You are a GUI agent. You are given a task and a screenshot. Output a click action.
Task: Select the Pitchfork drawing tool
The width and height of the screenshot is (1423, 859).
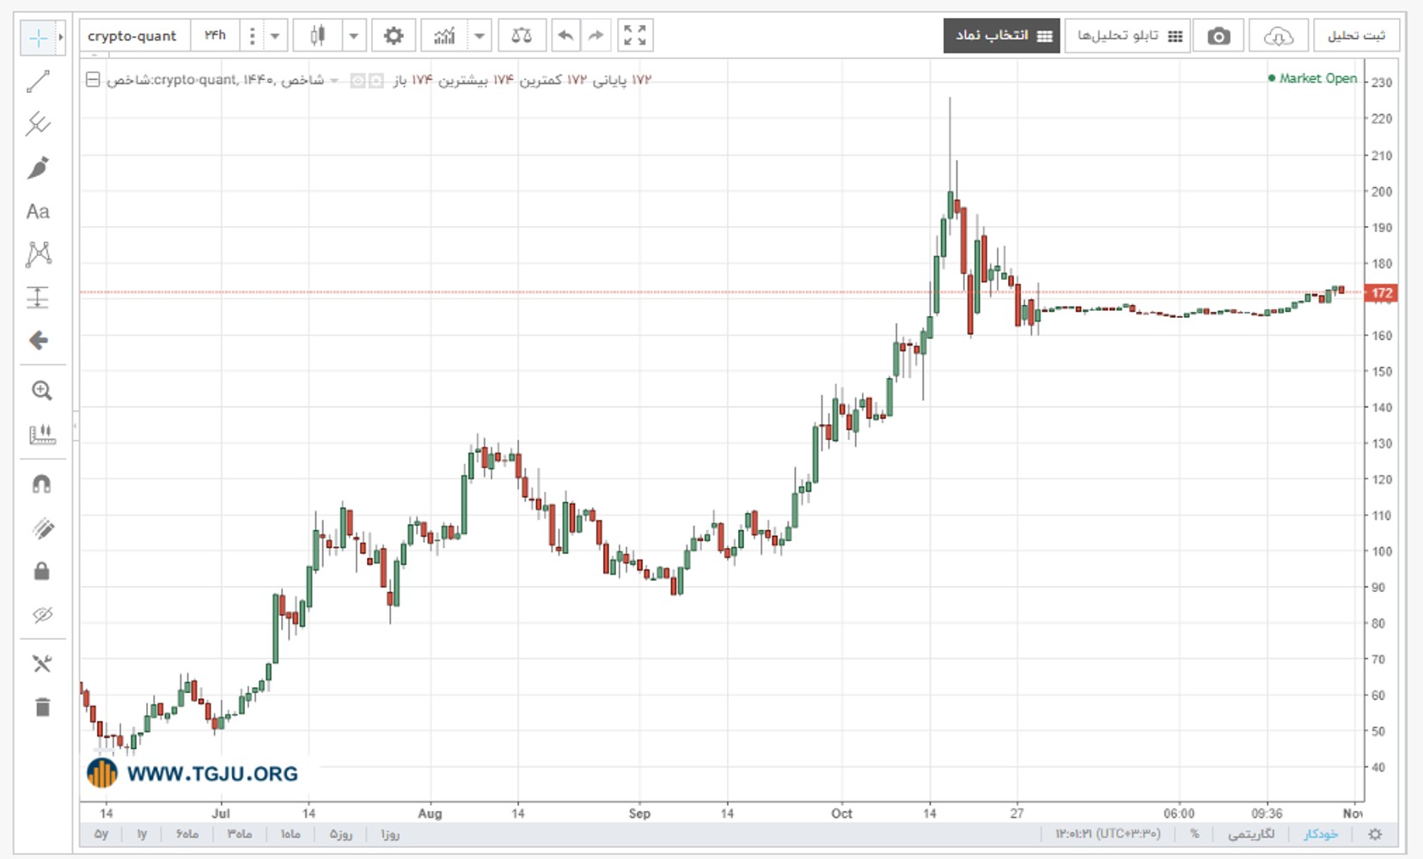click(39, 125)
